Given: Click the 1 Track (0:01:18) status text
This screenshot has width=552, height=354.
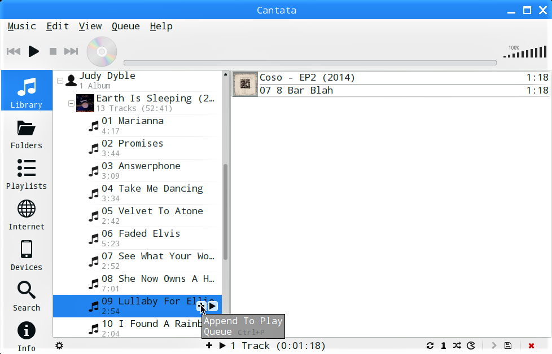Looking at the screenshot, I should coord(278,346).
